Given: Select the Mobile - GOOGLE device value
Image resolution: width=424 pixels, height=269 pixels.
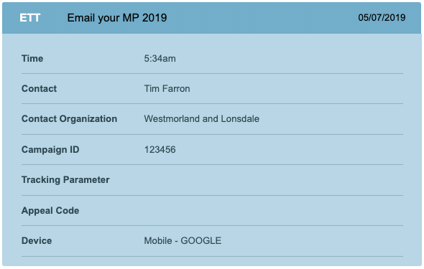Looking at the screenshot, I should pyautogui.click(x=183, y=241).
